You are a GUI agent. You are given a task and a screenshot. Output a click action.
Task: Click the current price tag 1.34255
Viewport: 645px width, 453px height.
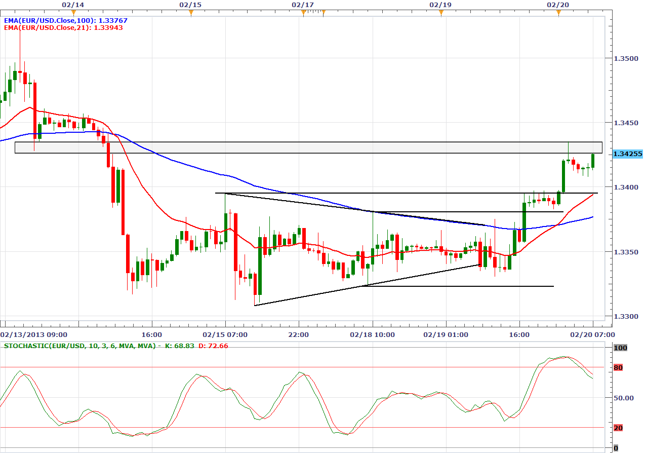627,154
